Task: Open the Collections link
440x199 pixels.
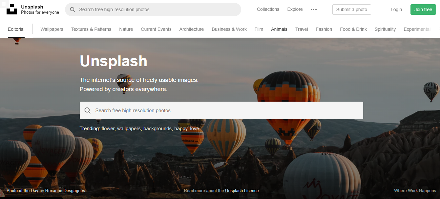Action: pos(268,9)
